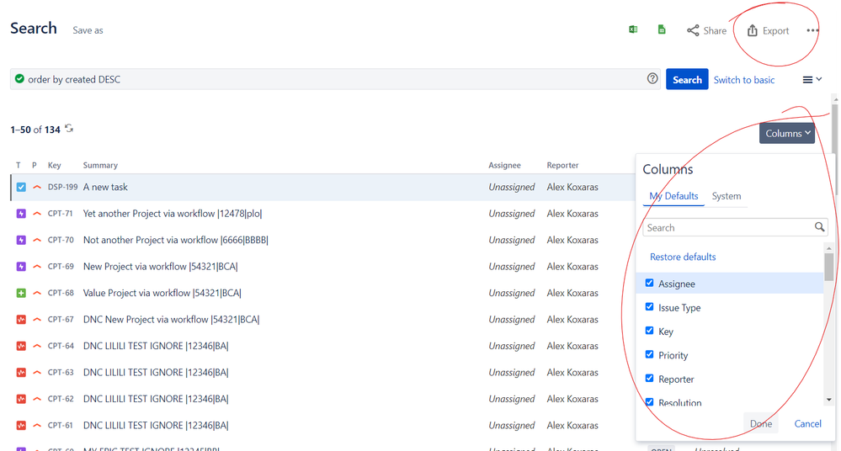Open the three-dots more actions menu
The image size is (841, 451).
tap(812, 30)
